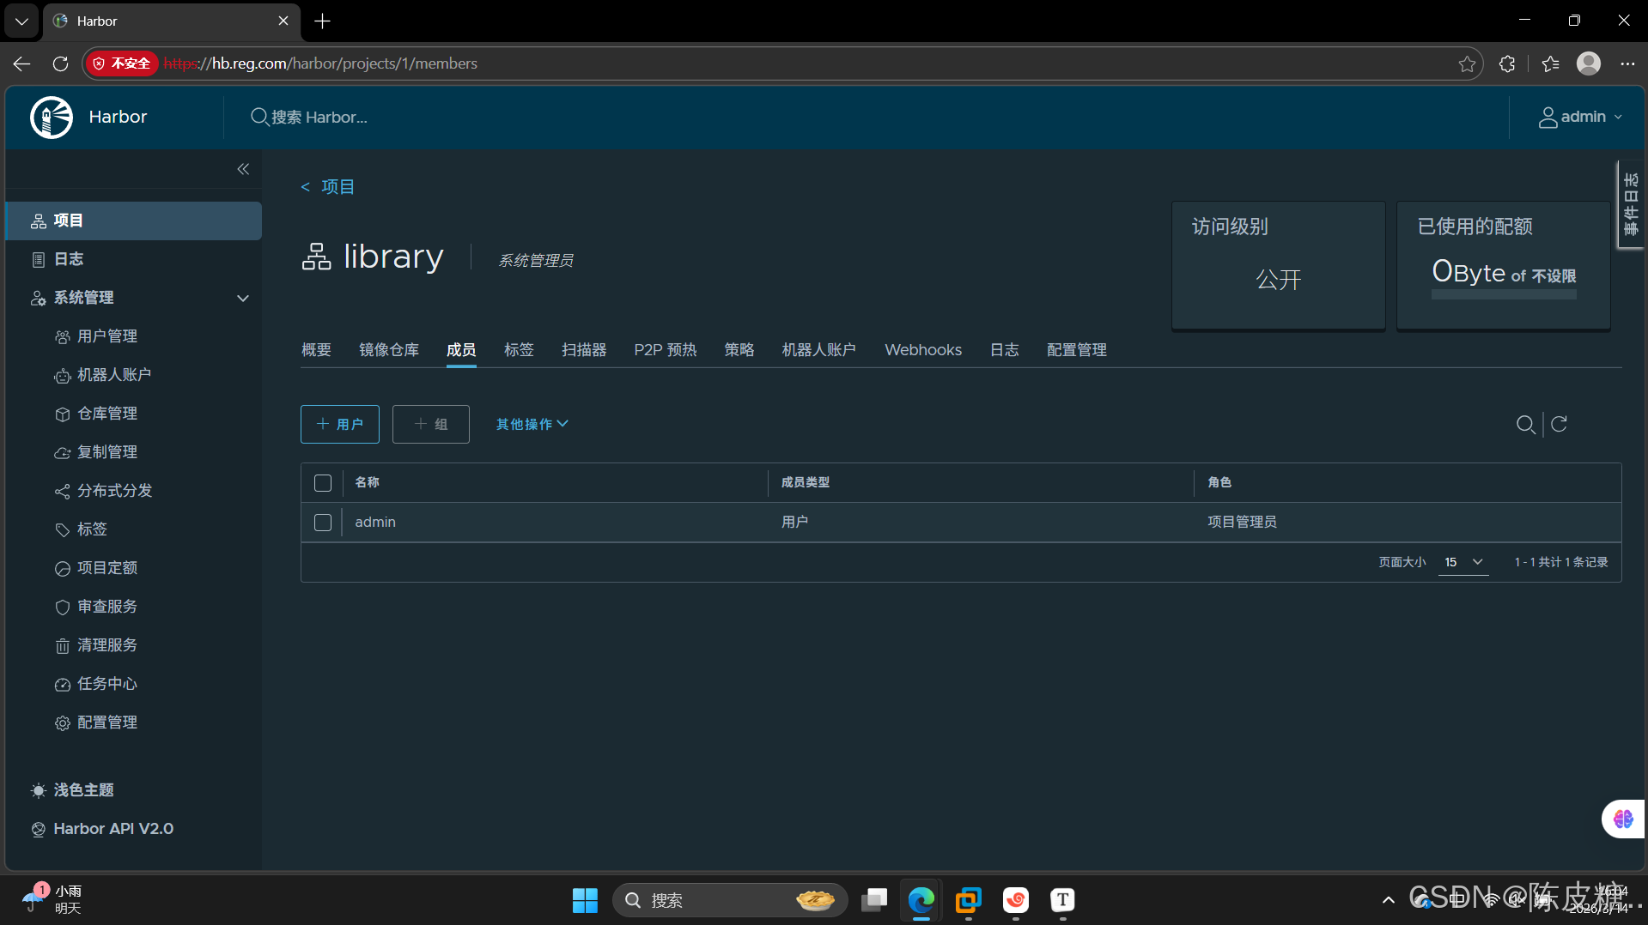Bookmark this page with star icon
The height and width of the screenshot is (925, 1648).
[1467, 63]
